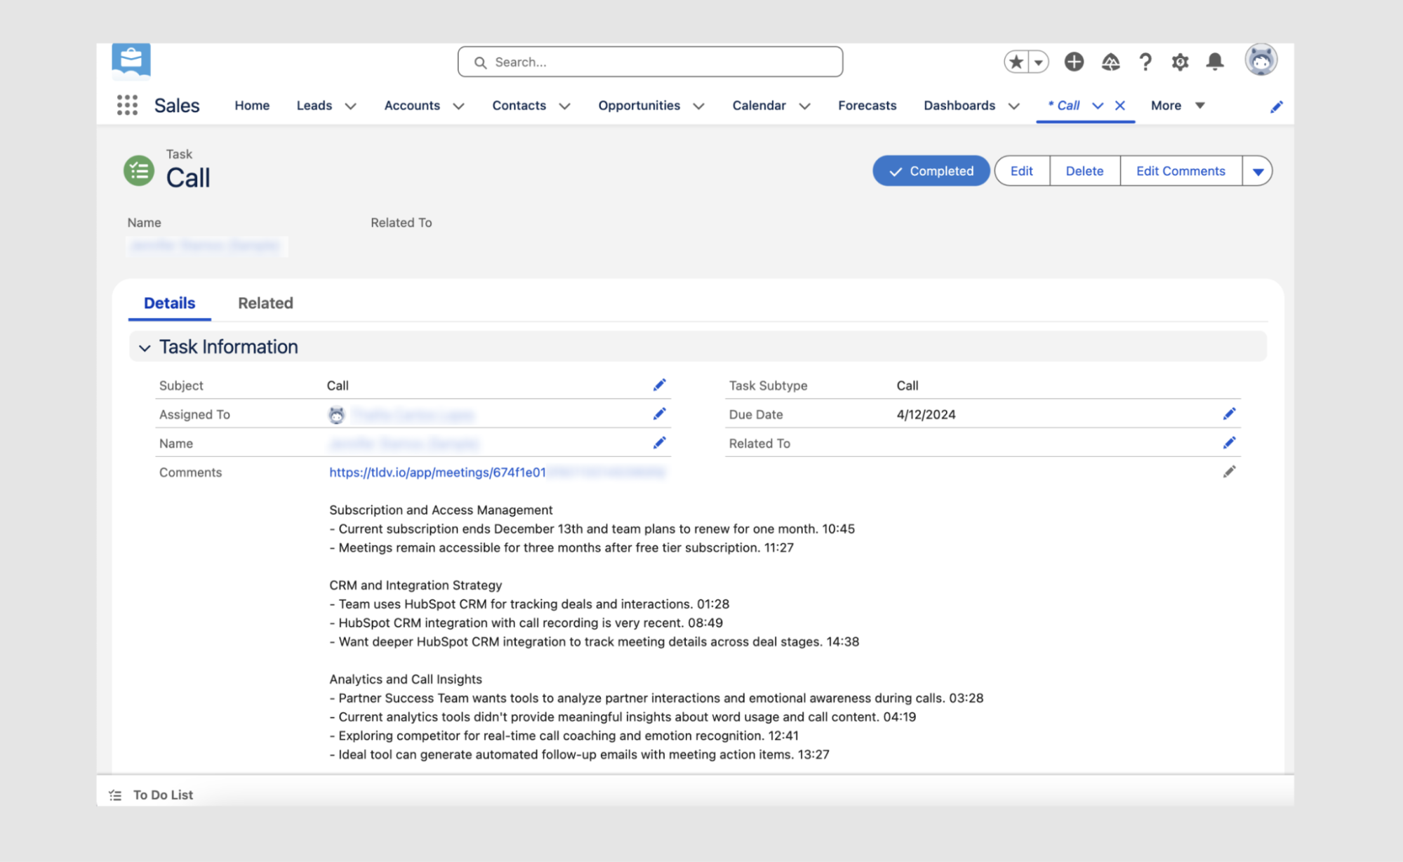1403x862 pixels.
Task: Open the global create plus icon
Action: click(1073, 62)
